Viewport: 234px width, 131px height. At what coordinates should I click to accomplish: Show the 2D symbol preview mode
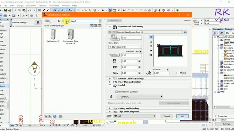pos(151,37)
